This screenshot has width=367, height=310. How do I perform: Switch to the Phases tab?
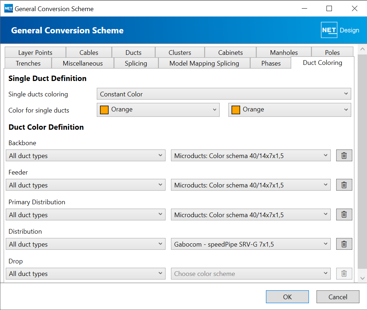click(271, 63)
